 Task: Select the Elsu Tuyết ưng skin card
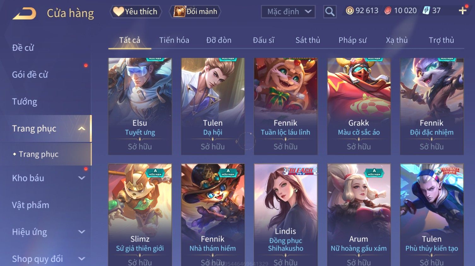click(140, 106)
